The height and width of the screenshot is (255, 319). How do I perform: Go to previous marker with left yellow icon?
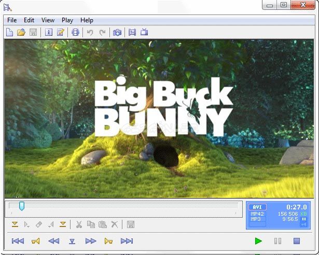pyautogui.click(x=36, y=241)
